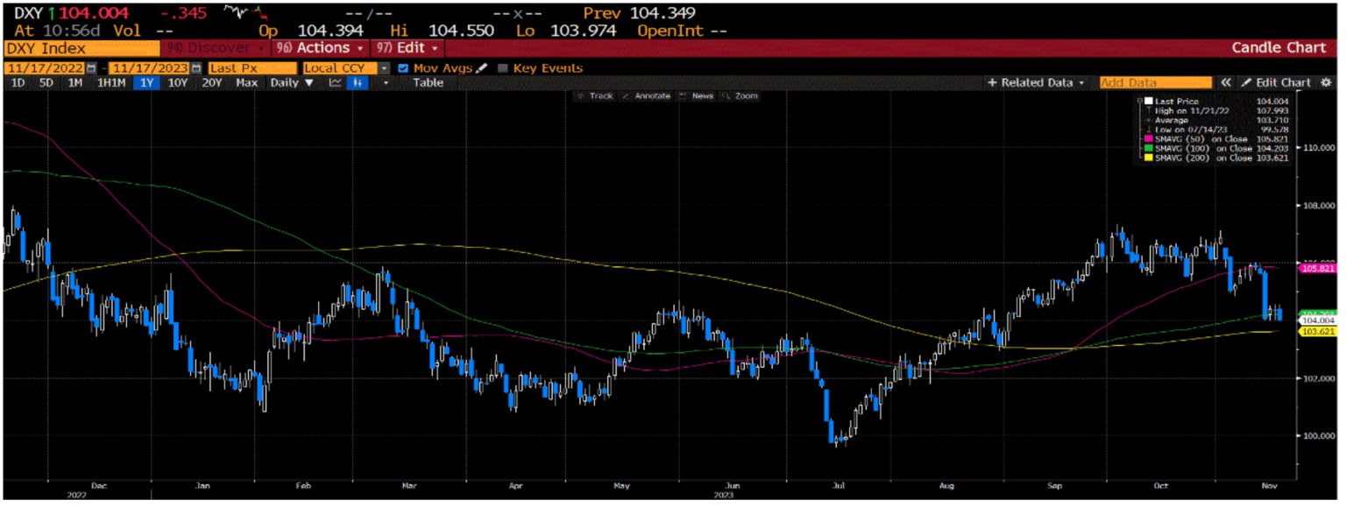Open the Local CCY currency dropdown
Image resolution: width=1346 pixels, height=507 pixels.
tap(383, 67)
